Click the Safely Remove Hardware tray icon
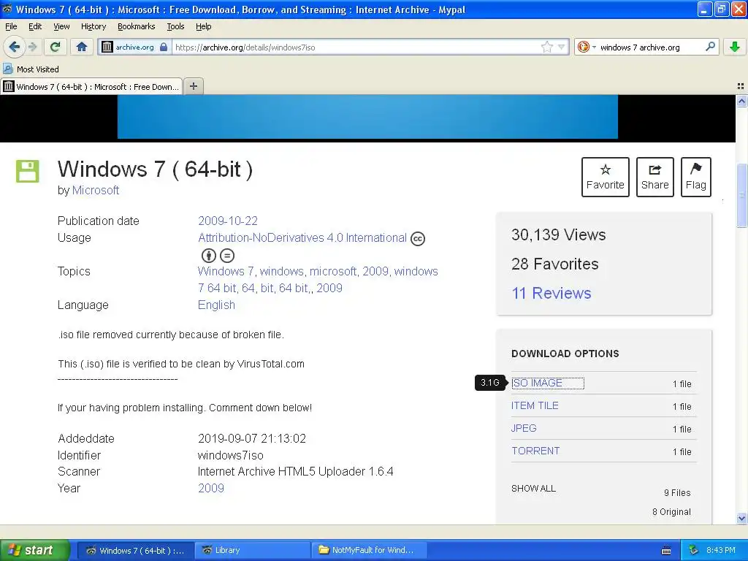The height and width of the screenshot is (561, 748). click(x=693, y=550)
